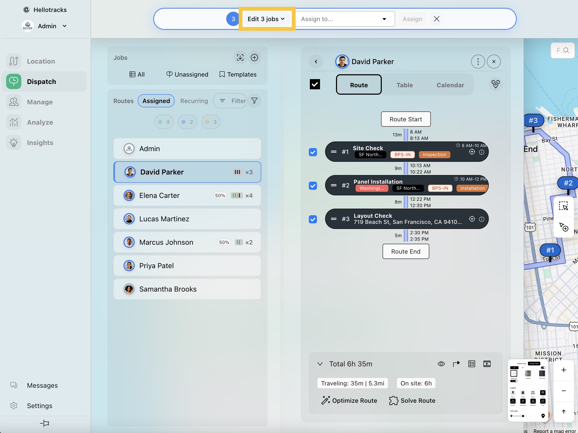
Task: Switch to the Table tab
Action: [404, 85]
